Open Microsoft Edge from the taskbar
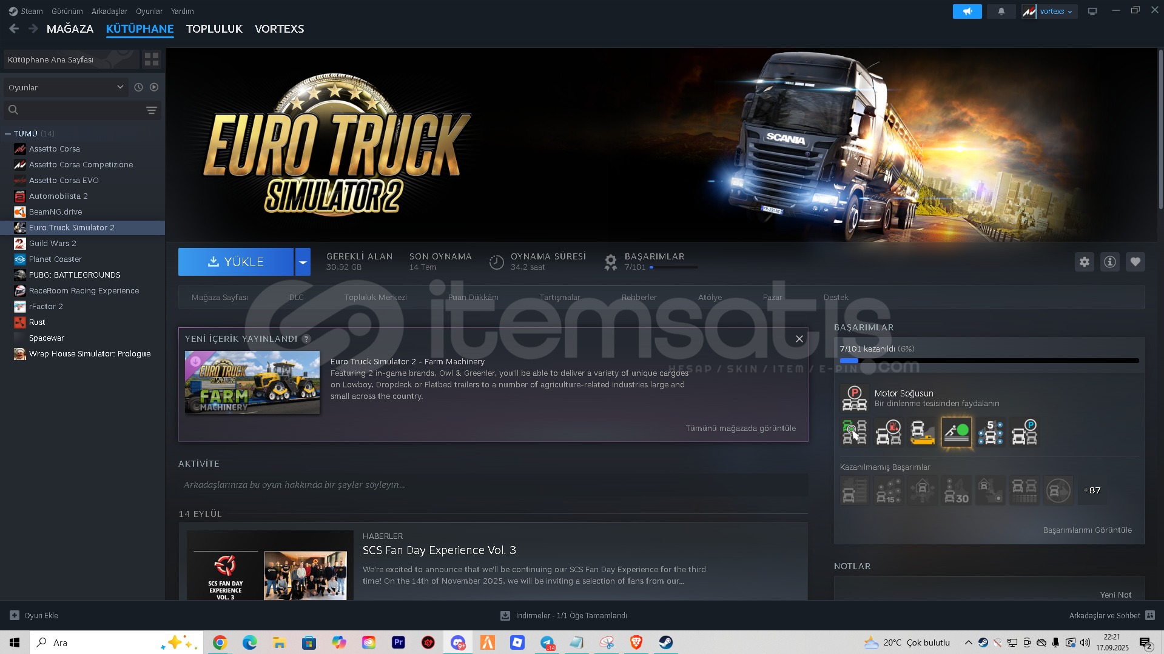The width and height of the screenshot is (1164, 654). click(x=249, y=642)
